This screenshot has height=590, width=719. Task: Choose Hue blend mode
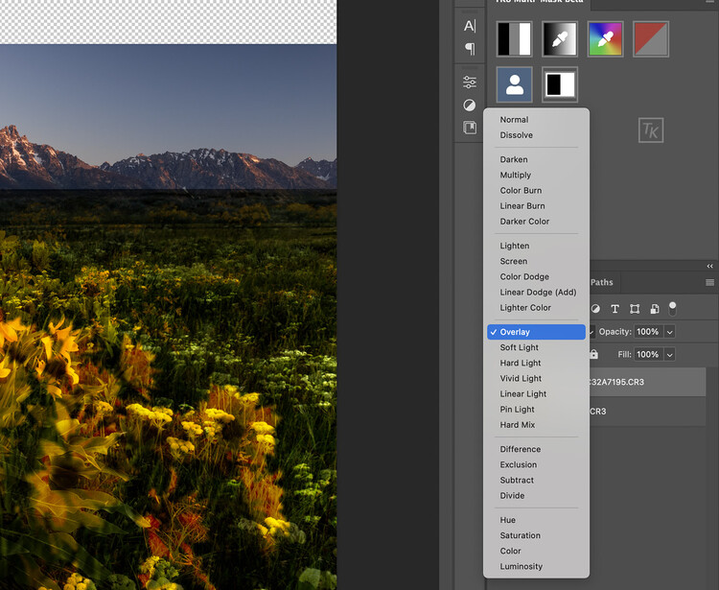coord(507,520)
